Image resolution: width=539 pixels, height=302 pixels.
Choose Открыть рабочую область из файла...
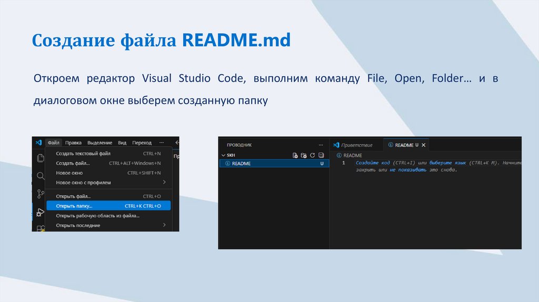pyautogui.click(x=108, y=216)
